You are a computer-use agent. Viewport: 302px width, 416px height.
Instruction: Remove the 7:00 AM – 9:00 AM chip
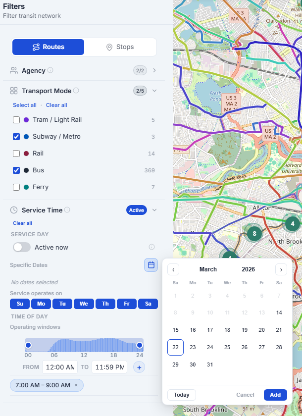(76, 385)
